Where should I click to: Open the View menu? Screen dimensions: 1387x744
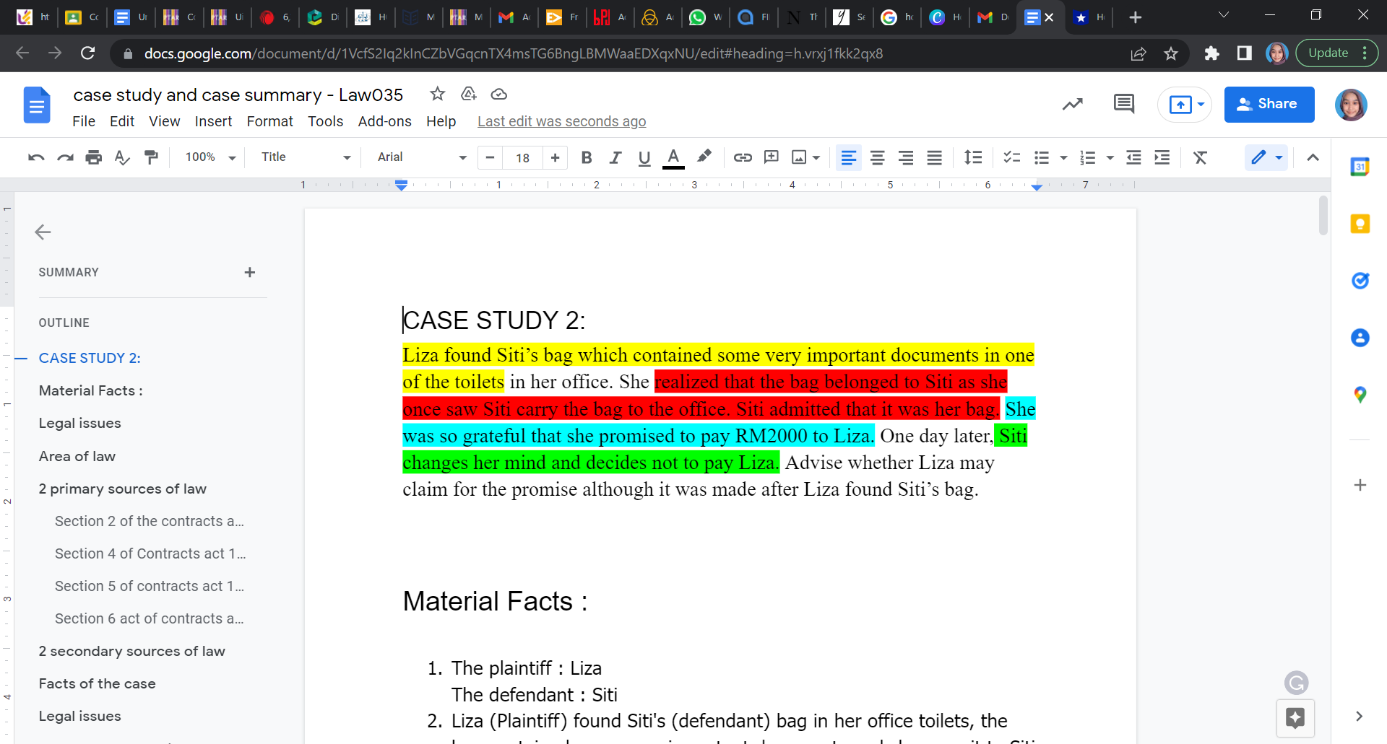point(165,121)
